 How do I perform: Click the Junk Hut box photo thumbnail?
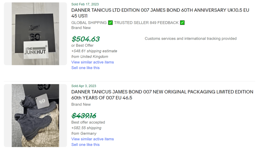pos(35,33)
